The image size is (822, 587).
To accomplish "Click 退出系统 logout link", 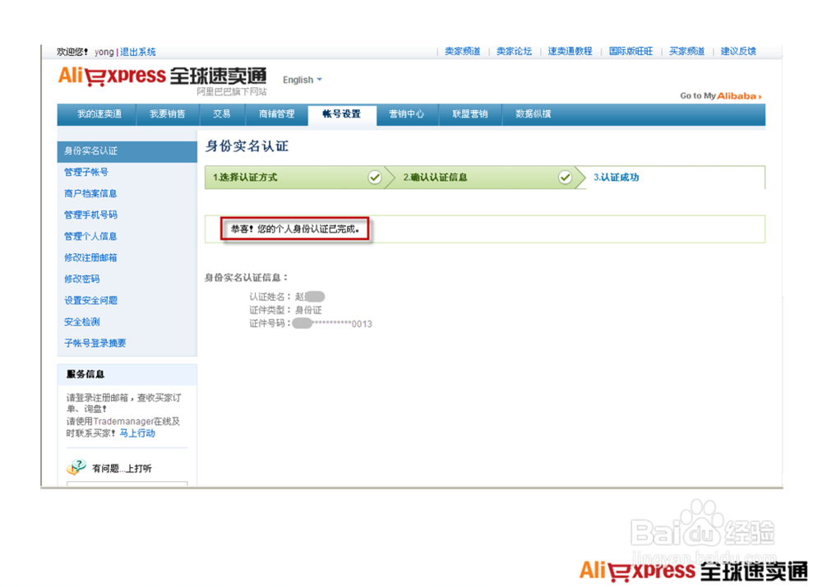I will pyautogui.click(x=138, y=52).
